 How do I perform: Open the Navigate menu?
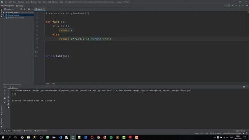(21, 2)
